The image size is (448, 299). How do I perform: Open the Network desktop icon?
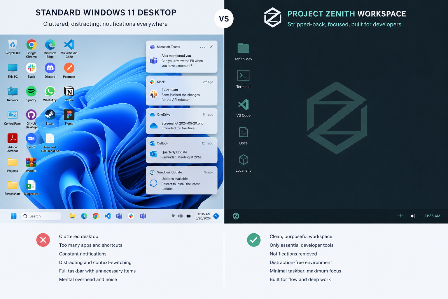coord(13,91)
